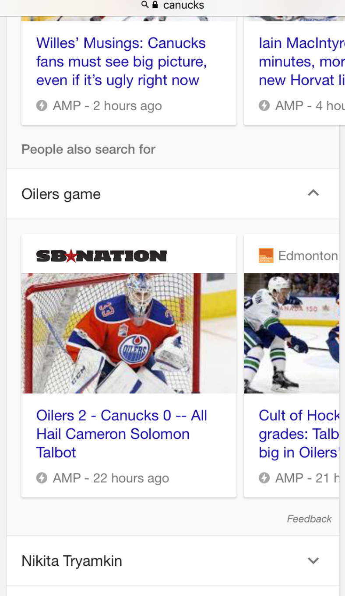Click the SB Nation logo
The width and height of the screenshot is (345, 596).
click(102, 256)
